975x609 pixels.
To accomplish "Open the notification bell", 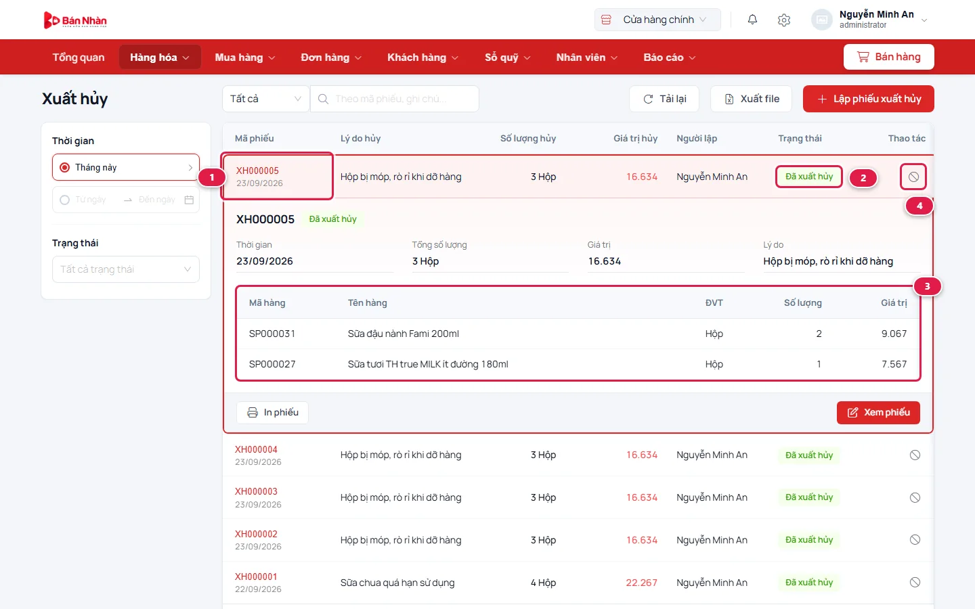I will 752,20.
